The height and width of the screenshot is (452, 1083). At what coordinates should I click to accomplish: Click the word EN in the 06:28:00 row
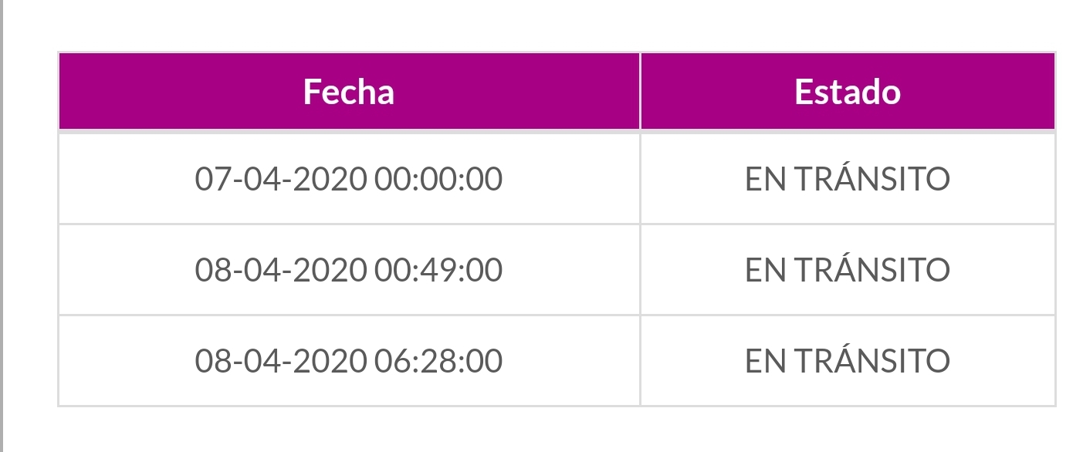coord(765,361)
